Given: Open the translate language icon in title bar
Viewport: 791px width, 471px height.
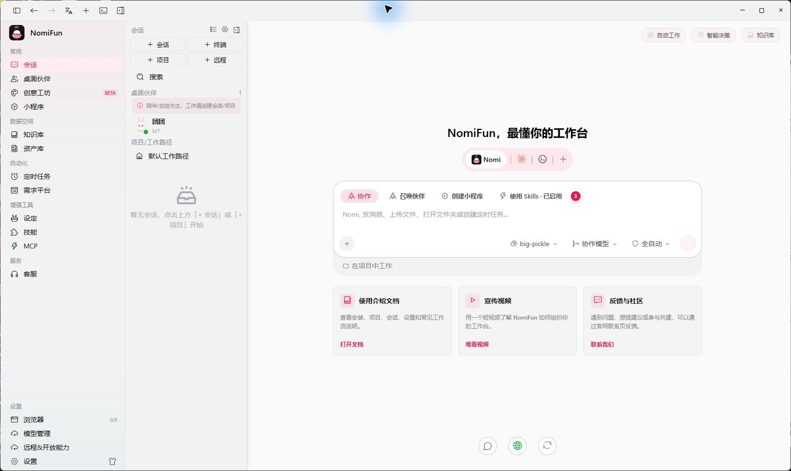Looking at the screenshot, I should (x=69, y=11).
